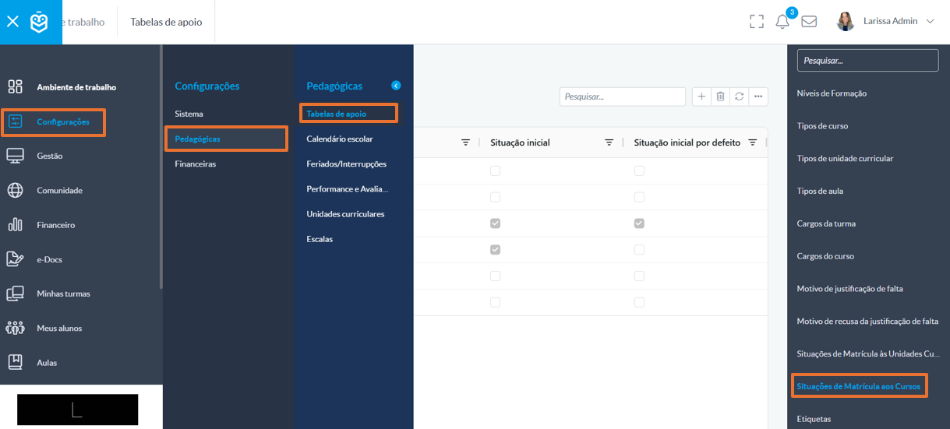
Task: Click Financeiro bar chart icon
Action: pos(15,224)
